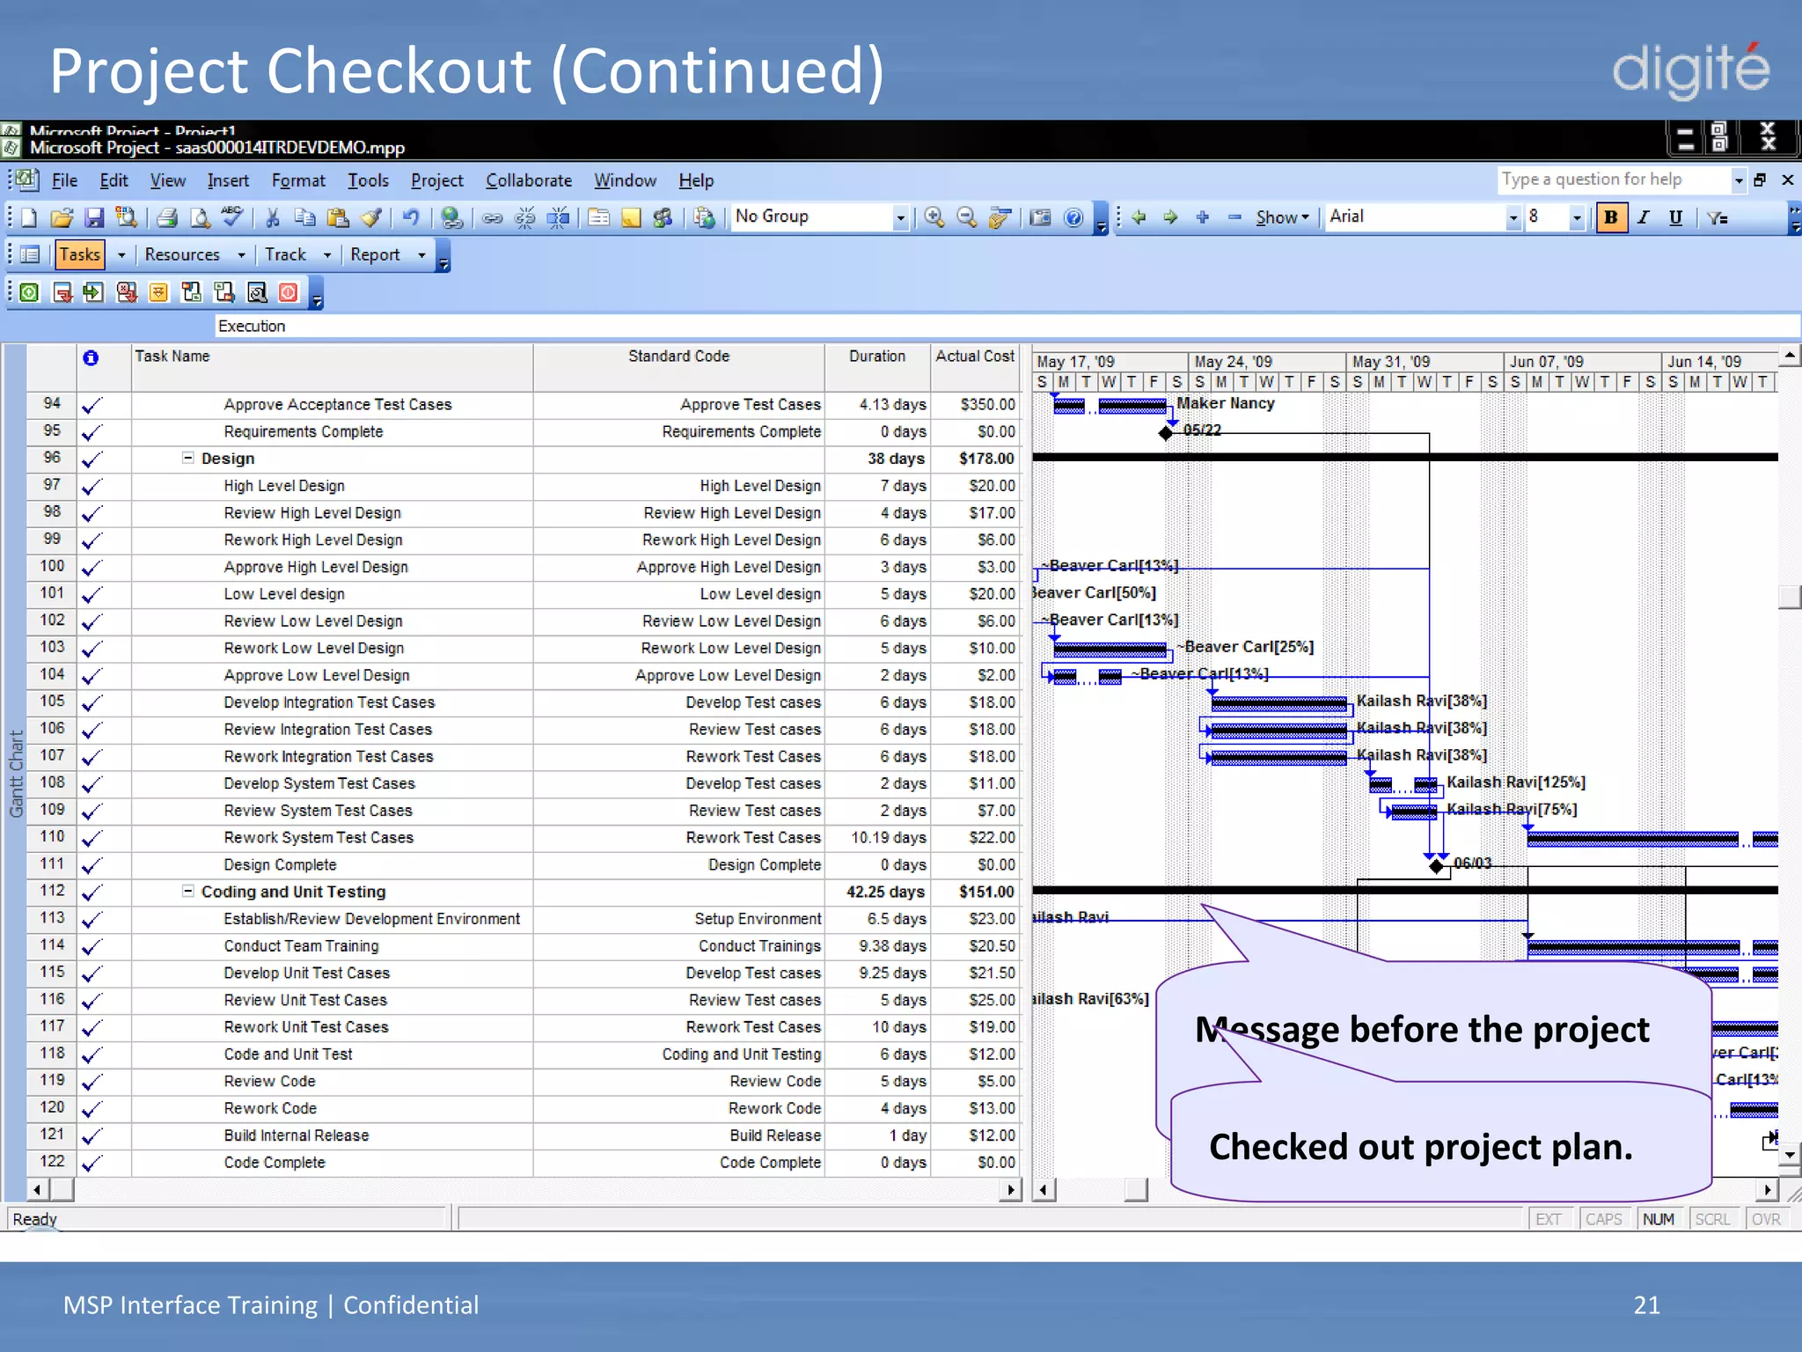Screen dimensions: 1802x1352
Task: Click the Copy Picture camera icon
Action: [1041, 217]
